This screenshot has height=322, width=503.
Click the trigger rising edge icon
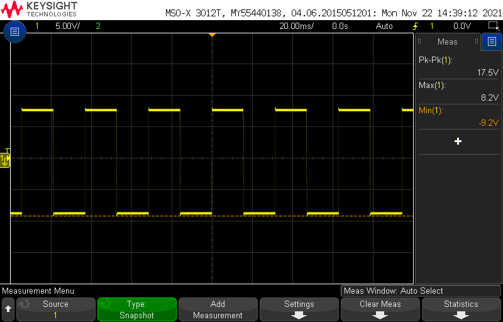pyautogui.click(x=415, y=26)
